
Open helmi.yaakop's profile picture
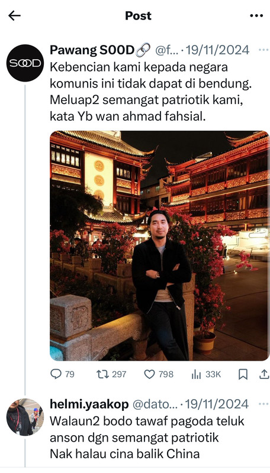(x=25, y=417)
